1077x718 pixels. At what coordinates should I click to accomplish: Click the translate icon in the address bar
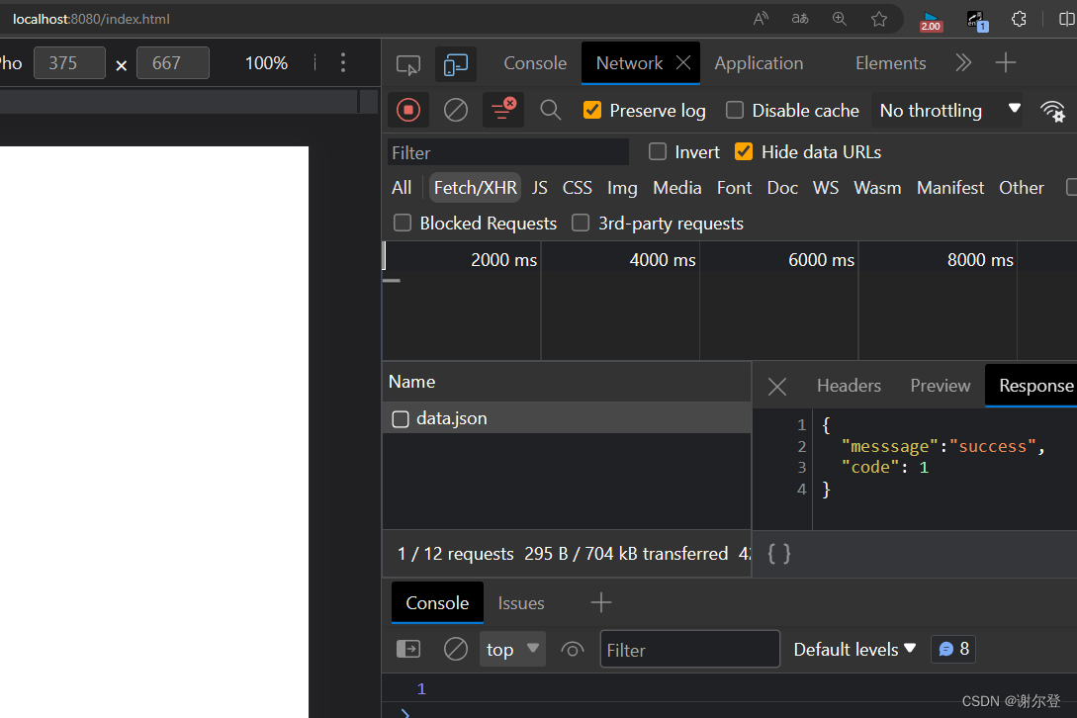(799, 19)
